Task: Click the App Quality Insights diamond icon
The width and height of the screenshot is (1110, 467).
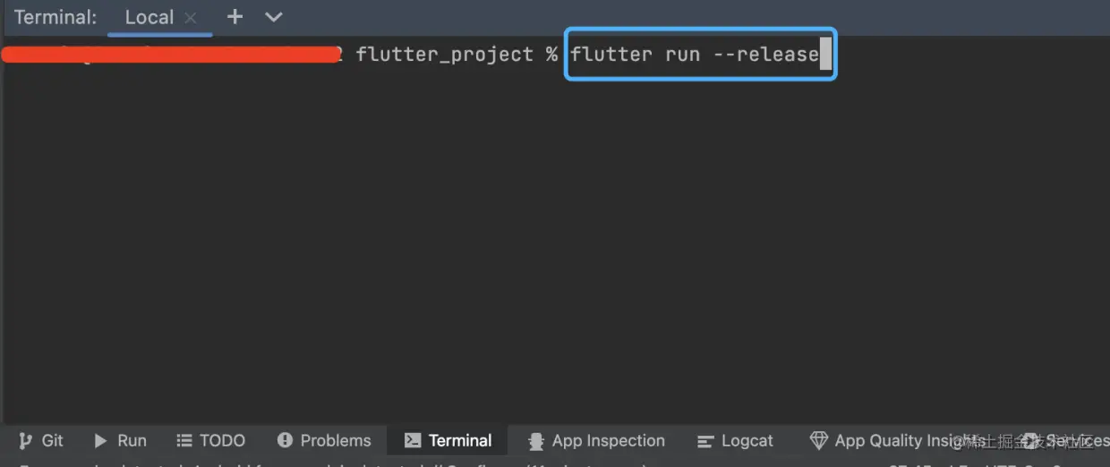Action: point(818,440)
